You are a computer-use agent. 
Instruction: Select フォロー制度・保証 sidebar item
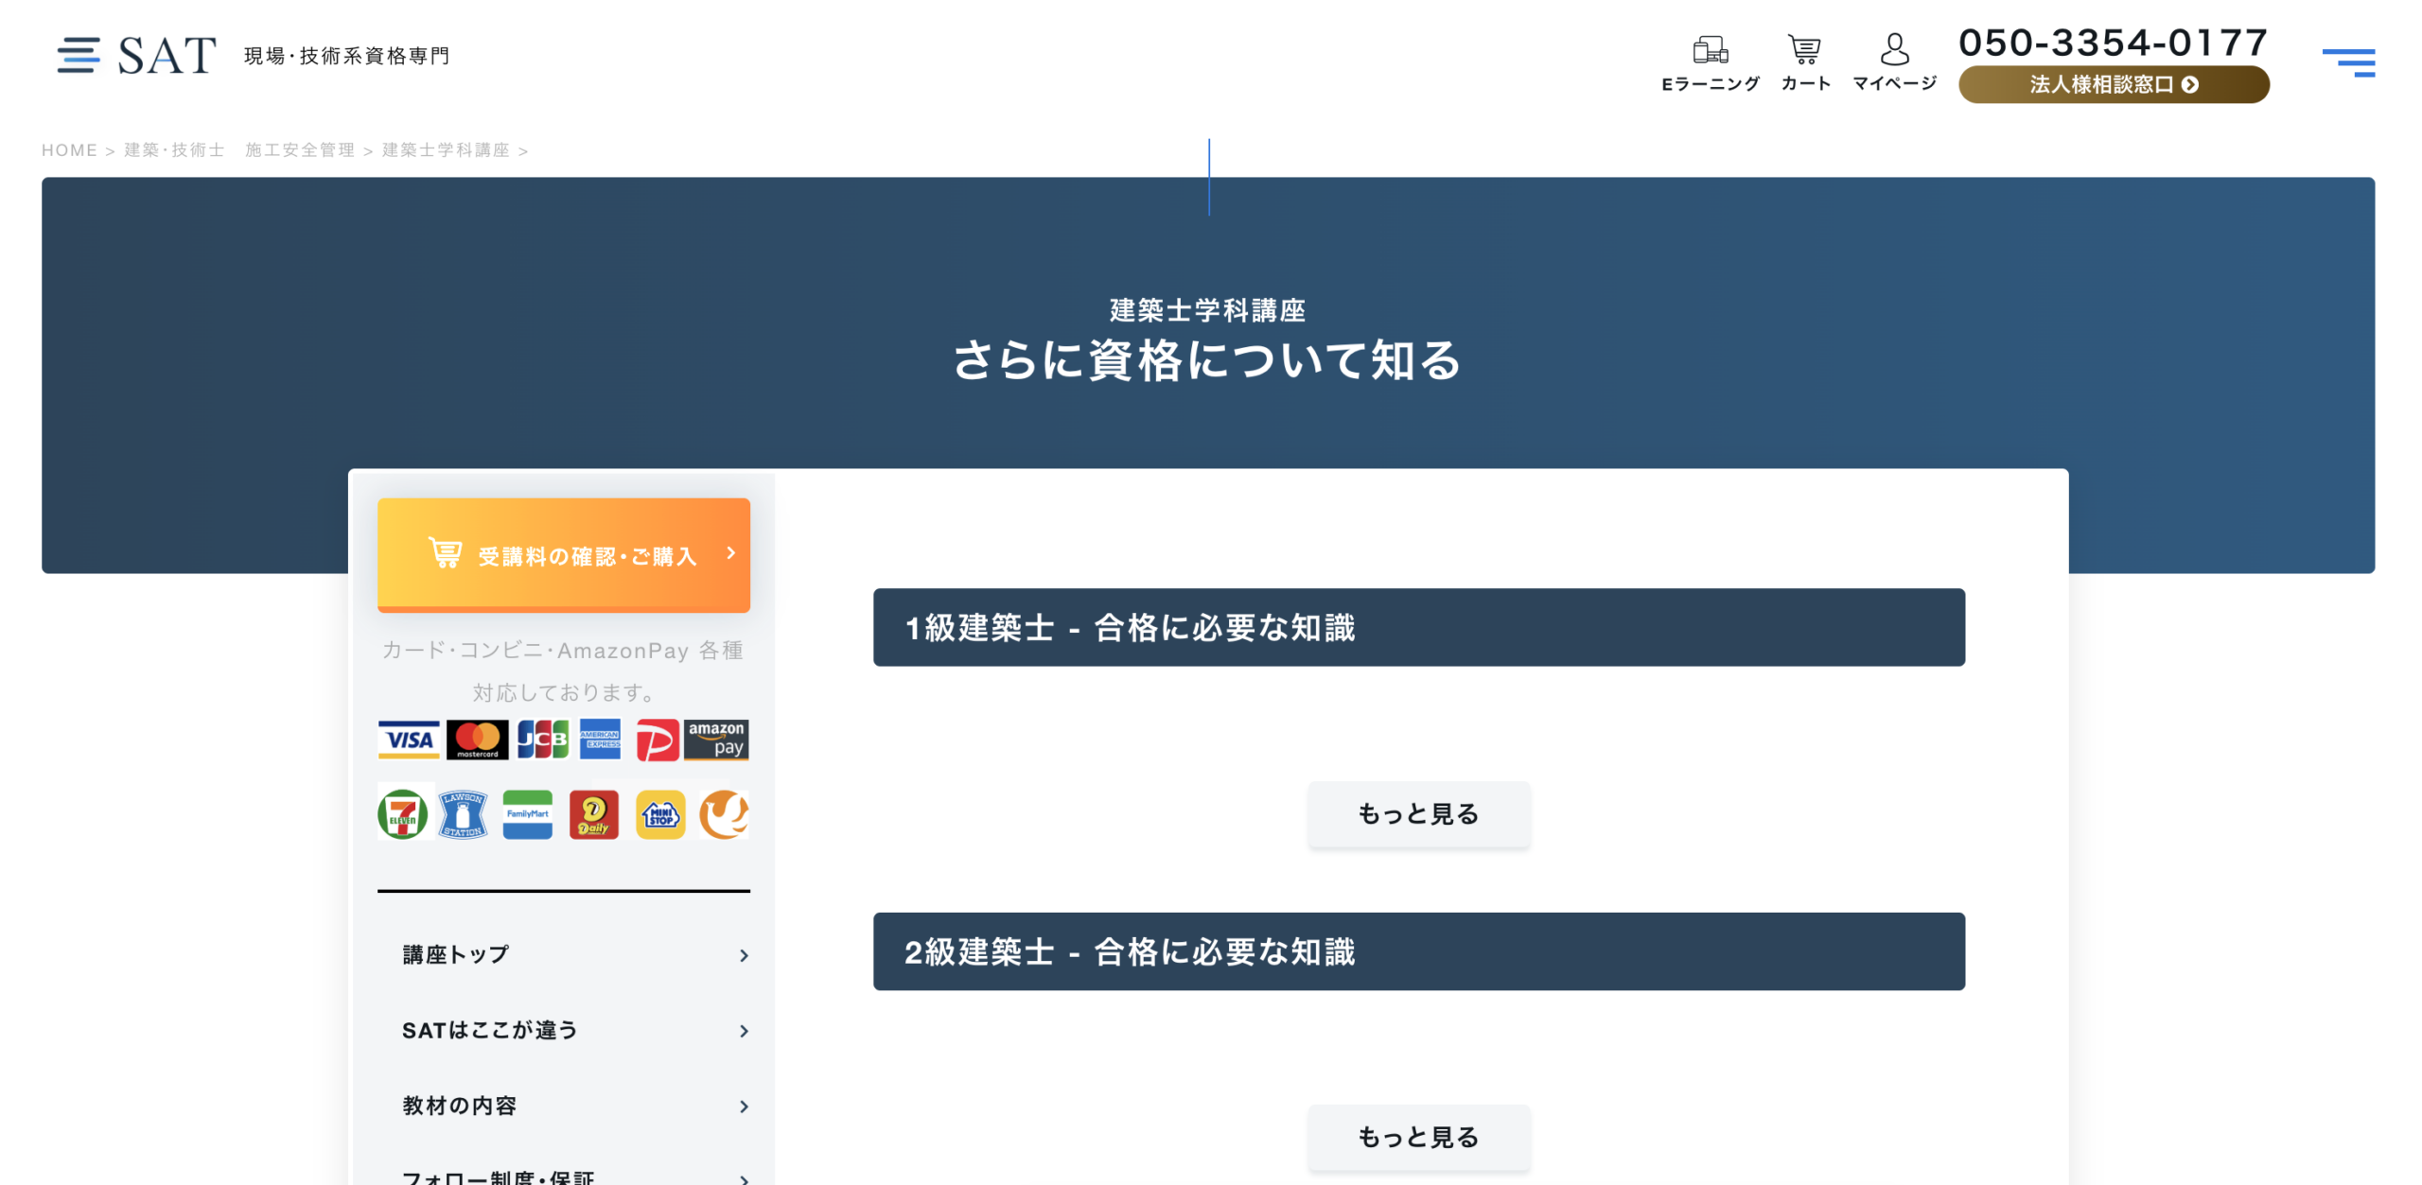498,1176
